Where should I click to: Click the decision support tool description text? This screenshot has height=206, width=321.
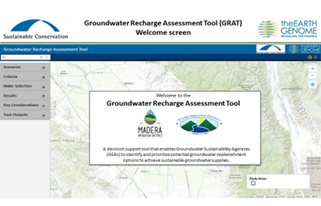pyautogui.click(x=176, y=155)
